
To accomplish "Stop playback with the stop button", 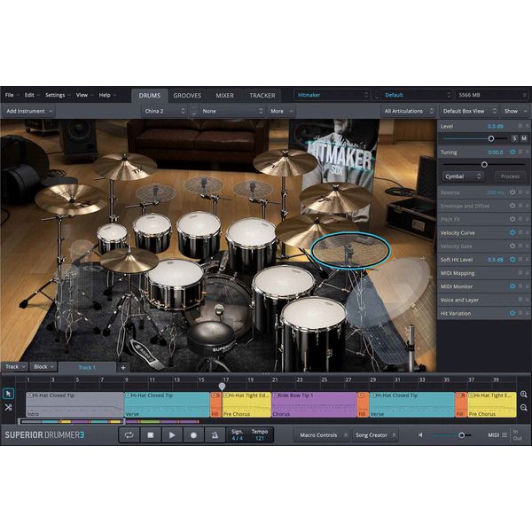I will coord(151,435).
